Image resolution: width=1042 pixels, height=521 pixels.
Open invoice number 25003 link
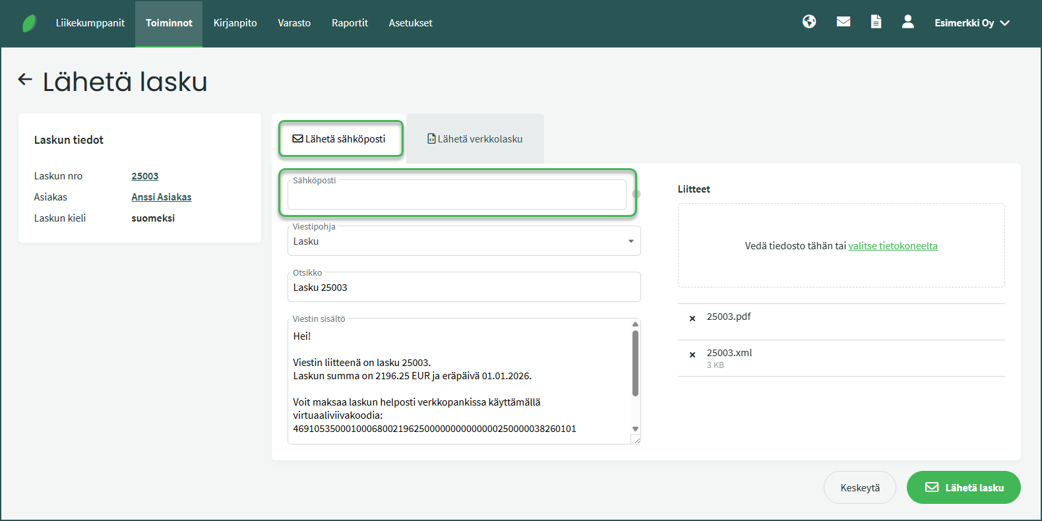click(x=145, y=176)
